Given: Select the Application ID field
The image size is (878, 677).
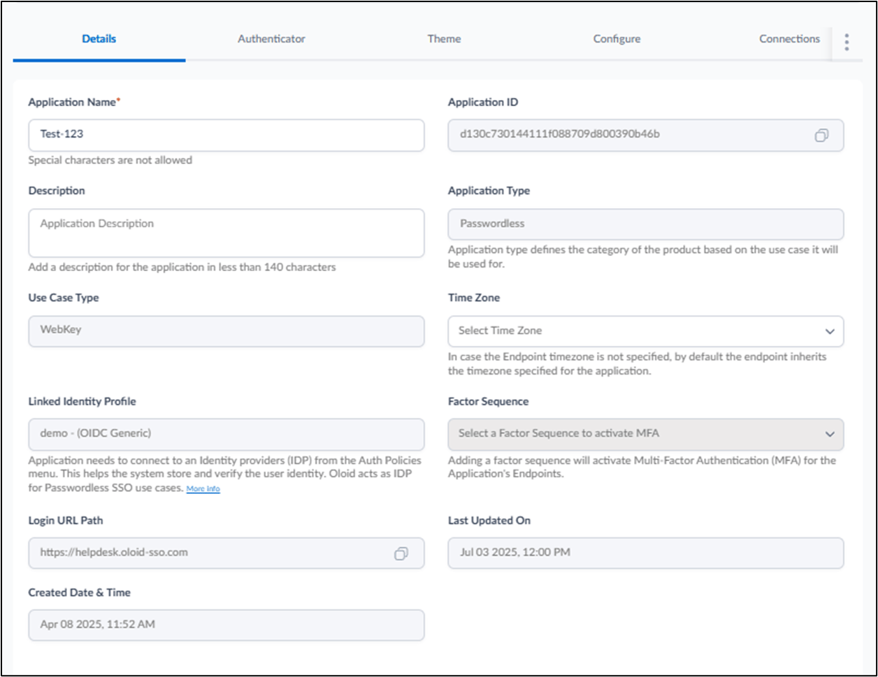Looking at the screenshot, I should pos(645,135).
